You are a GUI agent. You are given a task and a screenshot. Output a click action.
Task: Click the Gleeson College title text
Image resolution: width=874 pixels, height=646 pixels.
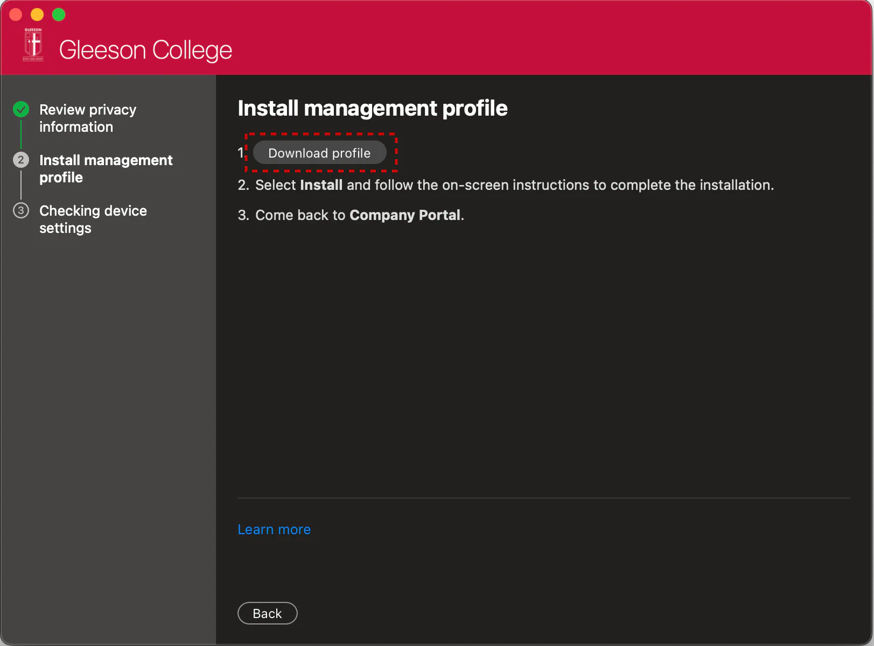(145, 50)
